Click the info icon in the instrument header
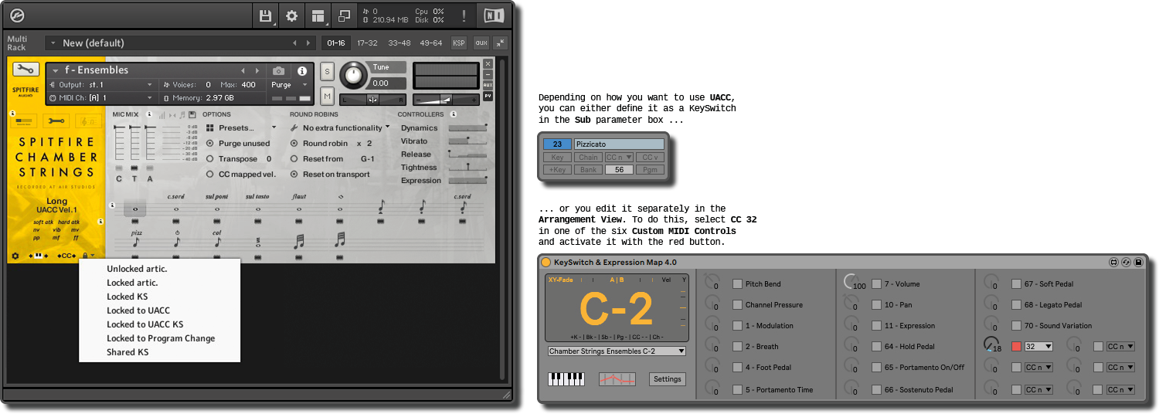The width and height of the screenshot is (1159, 414). coord(302,70)
